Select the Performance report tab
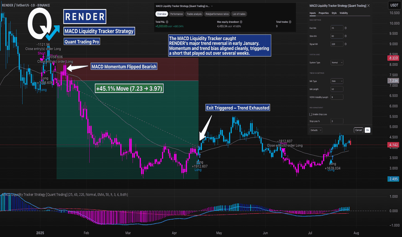Viewport: 402px width, 237px height. (x=176, y=14)
